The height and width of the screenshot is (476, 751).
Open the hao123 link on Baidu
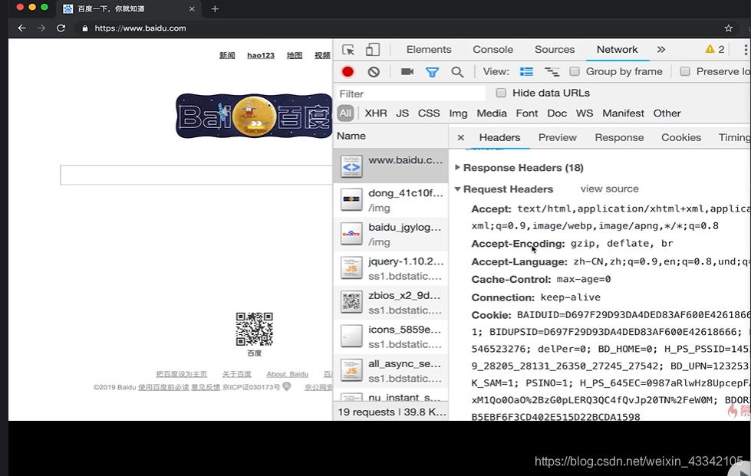[261, 55]
